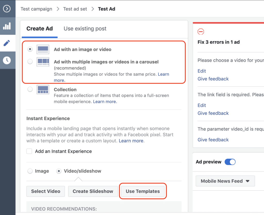Click the red error stop icon

point(201,32)
